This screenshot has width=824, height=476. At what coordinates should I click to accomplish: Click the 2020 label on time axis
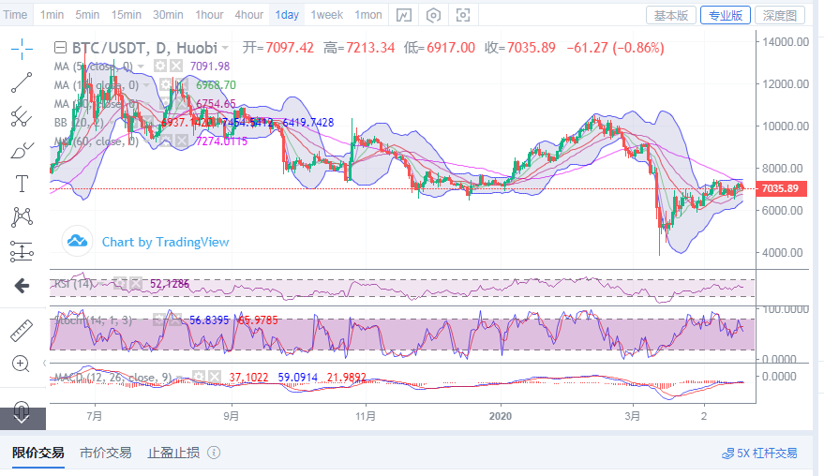pyautogui.click(x=501, y=416)
